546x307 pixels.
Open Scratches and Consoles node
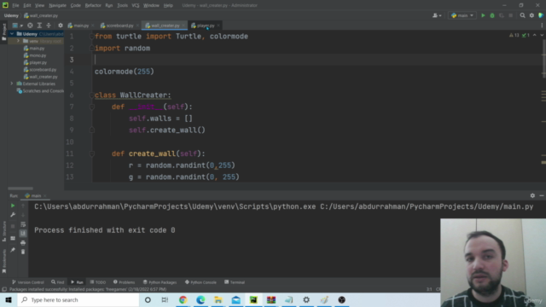[x=40, y=91]
